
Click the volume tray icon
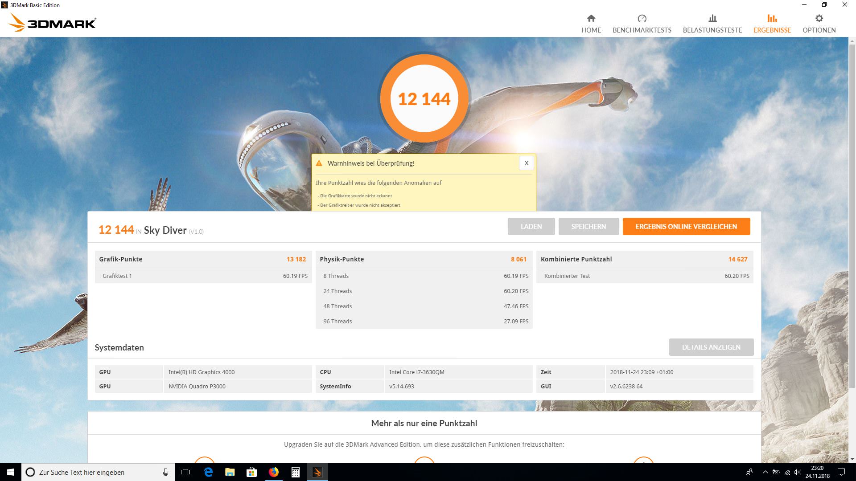[797, 472]
